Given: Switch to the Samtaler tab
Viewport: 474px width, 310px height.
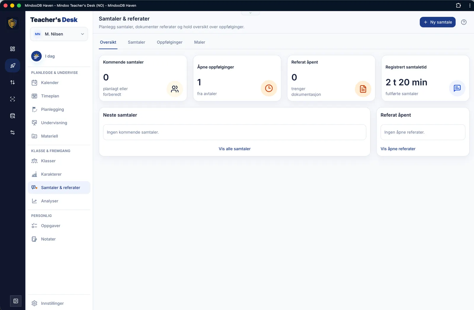Looking at the screenshot, I should point(137,42).
